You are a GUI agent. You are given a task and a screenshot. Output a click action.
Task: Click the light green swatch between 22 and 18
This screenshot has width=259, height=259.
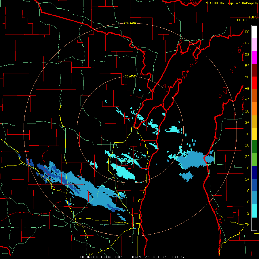click(254, 159)
